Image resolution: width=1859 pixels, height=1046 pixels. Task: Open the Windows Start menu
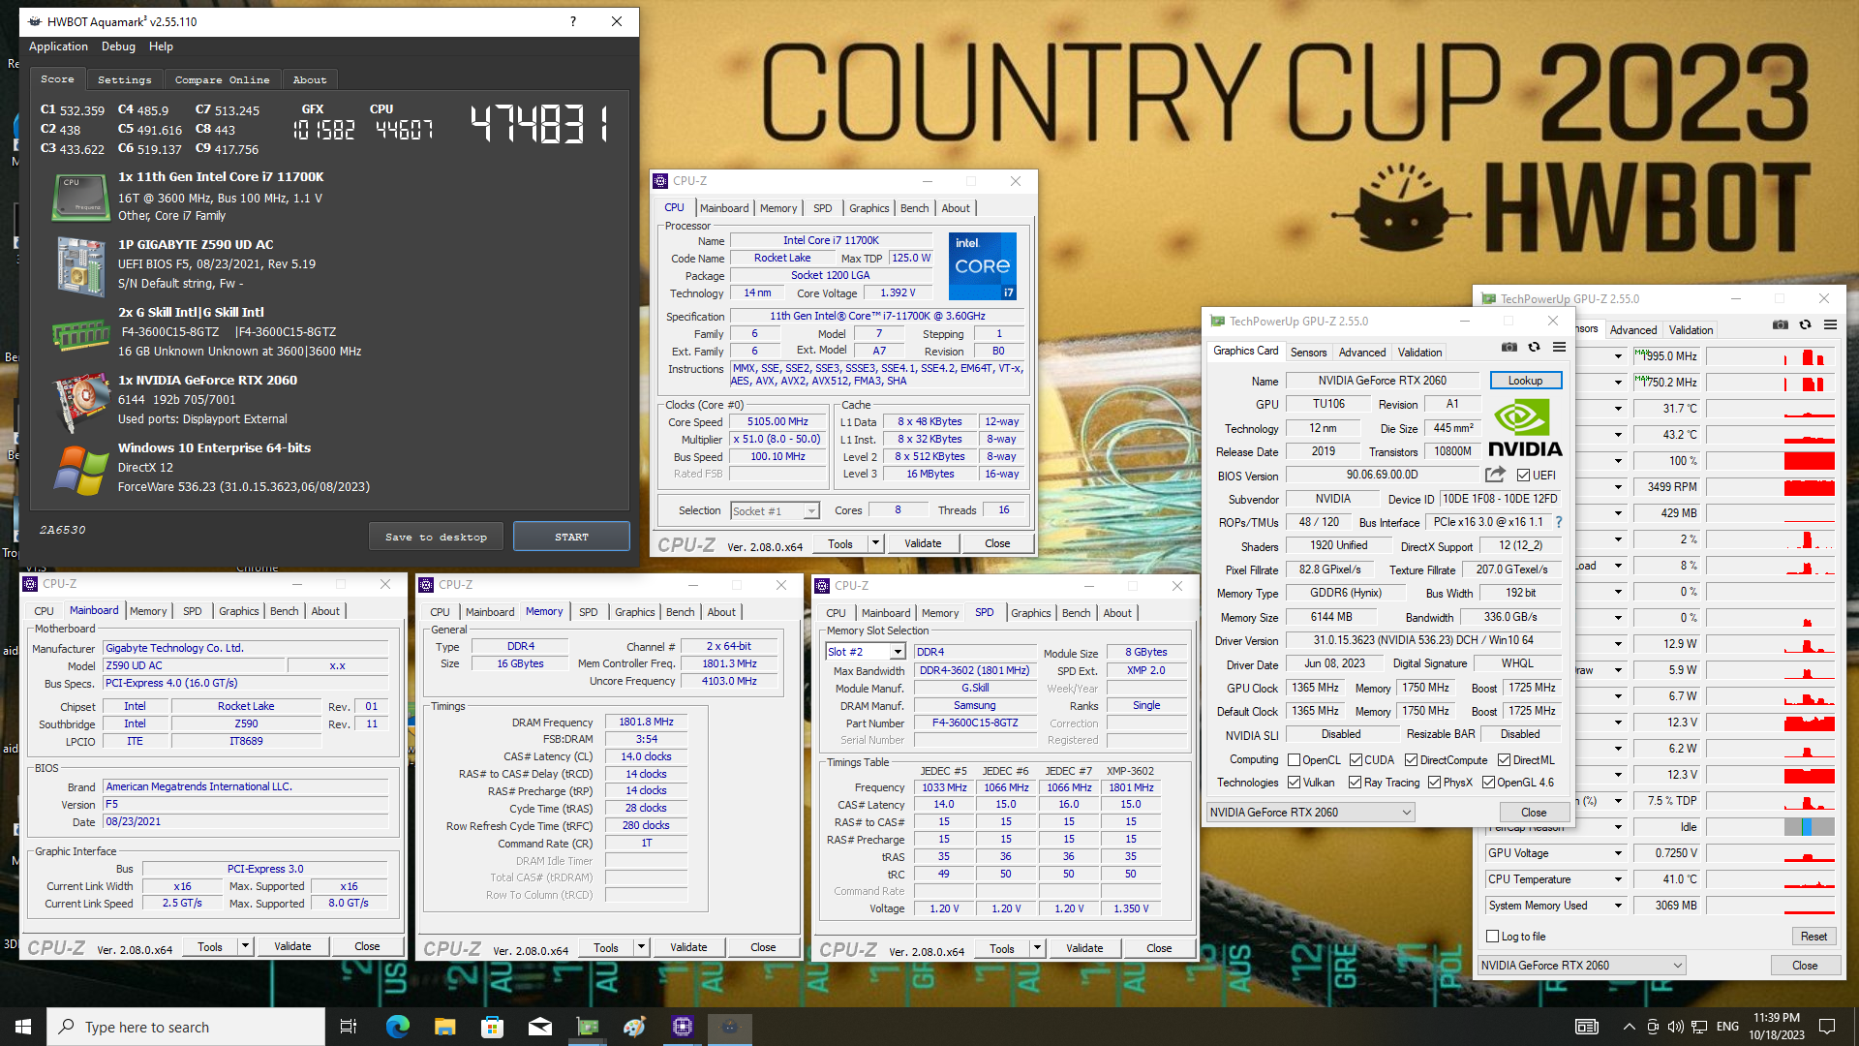click(23, 1027)
